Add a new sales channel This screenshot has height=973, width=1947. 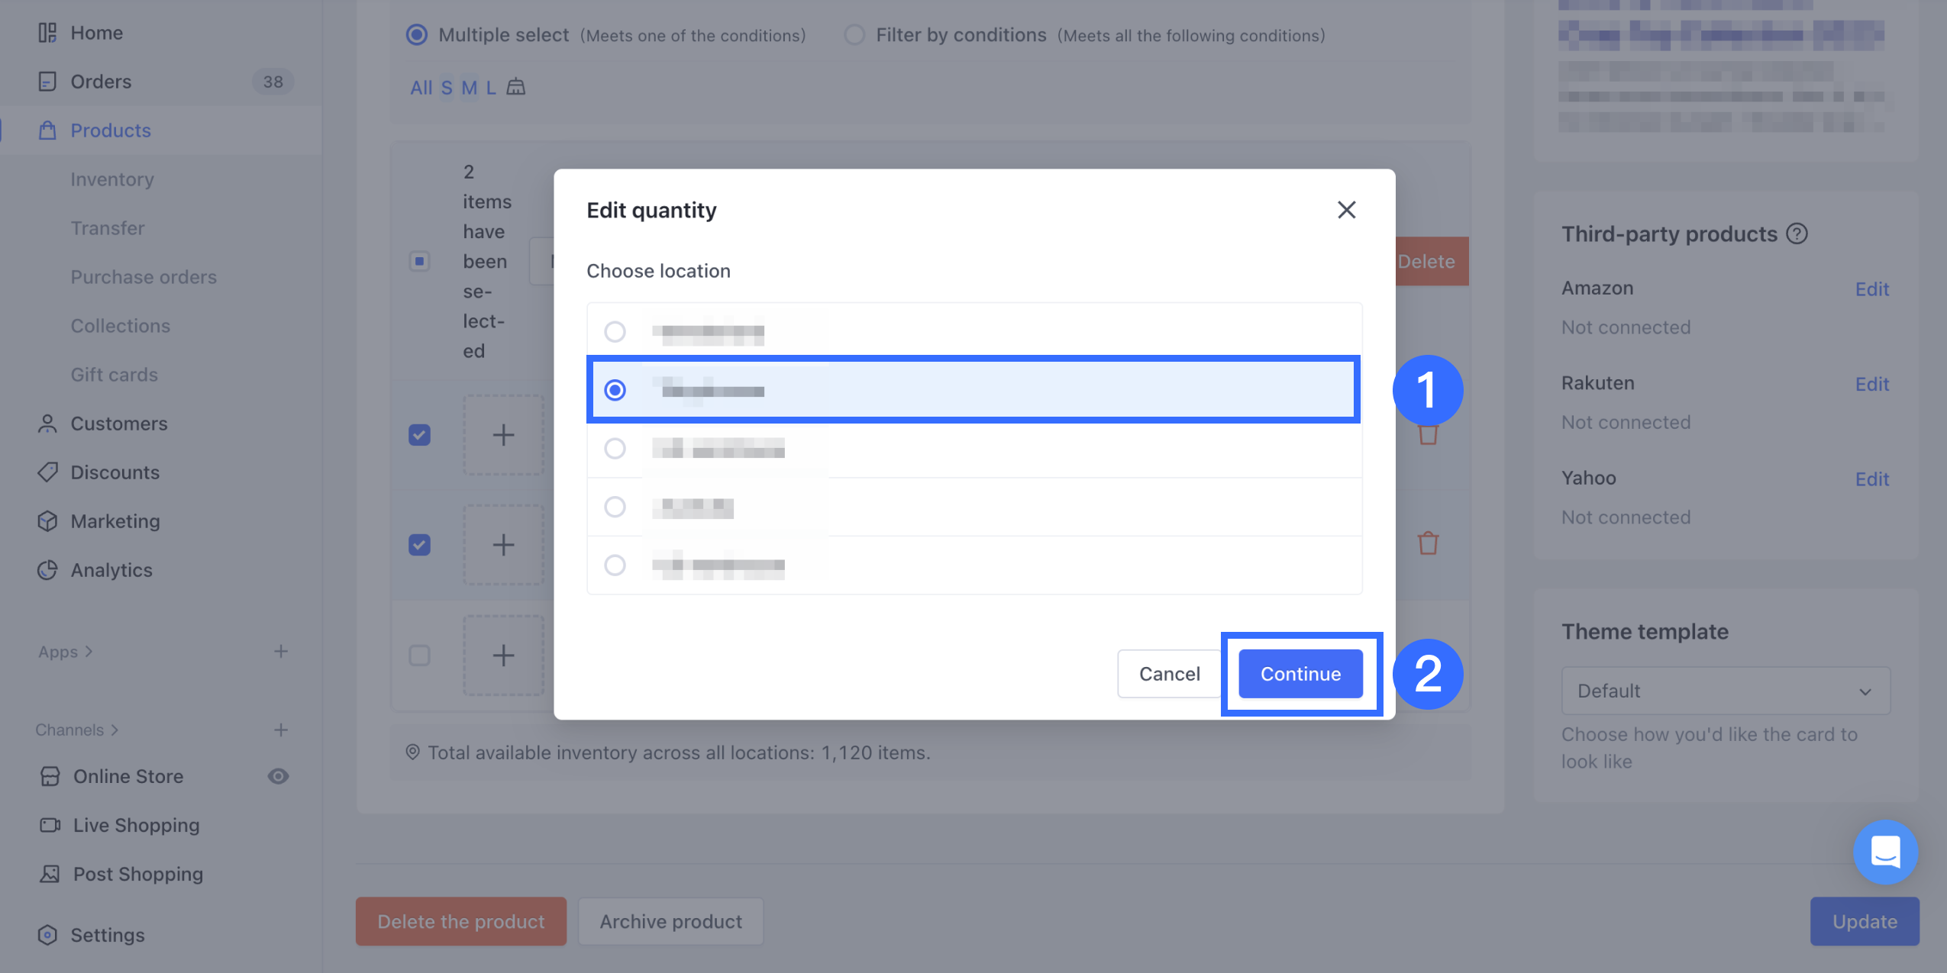[x=281, y=730]
